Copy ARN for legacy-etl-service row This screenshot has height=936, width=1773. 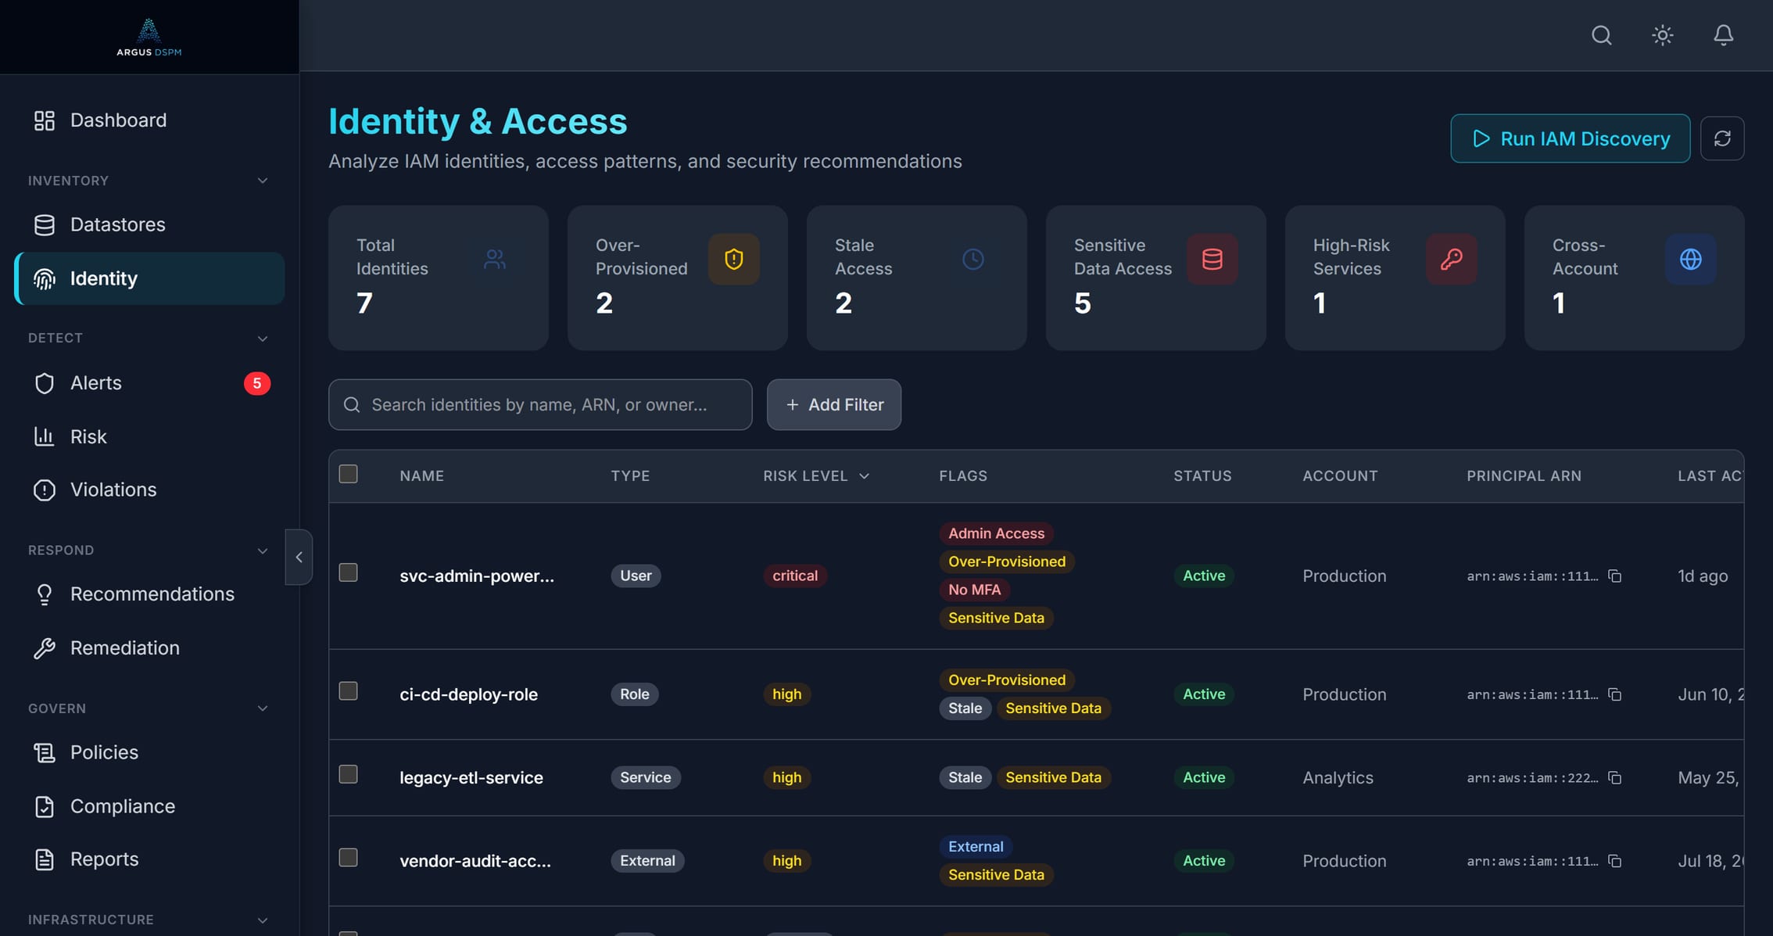[1614, 778]
